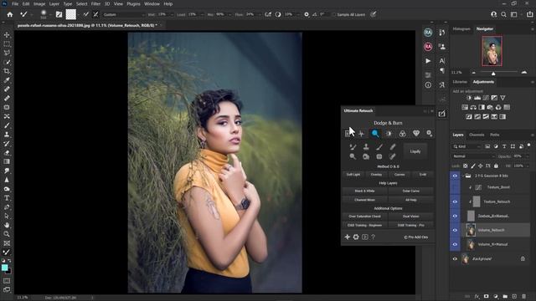Toggle the eye of the bottom Volume layer above Background
The image size is (536, 301).
[x=455, y=244]
